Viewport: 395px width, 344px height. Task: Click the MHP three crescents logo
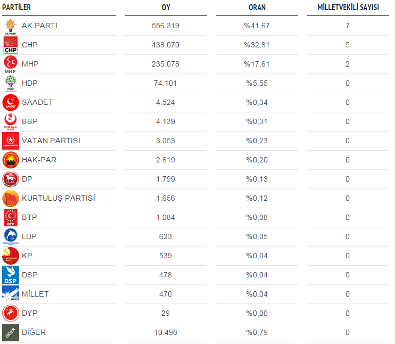[11, 64]
